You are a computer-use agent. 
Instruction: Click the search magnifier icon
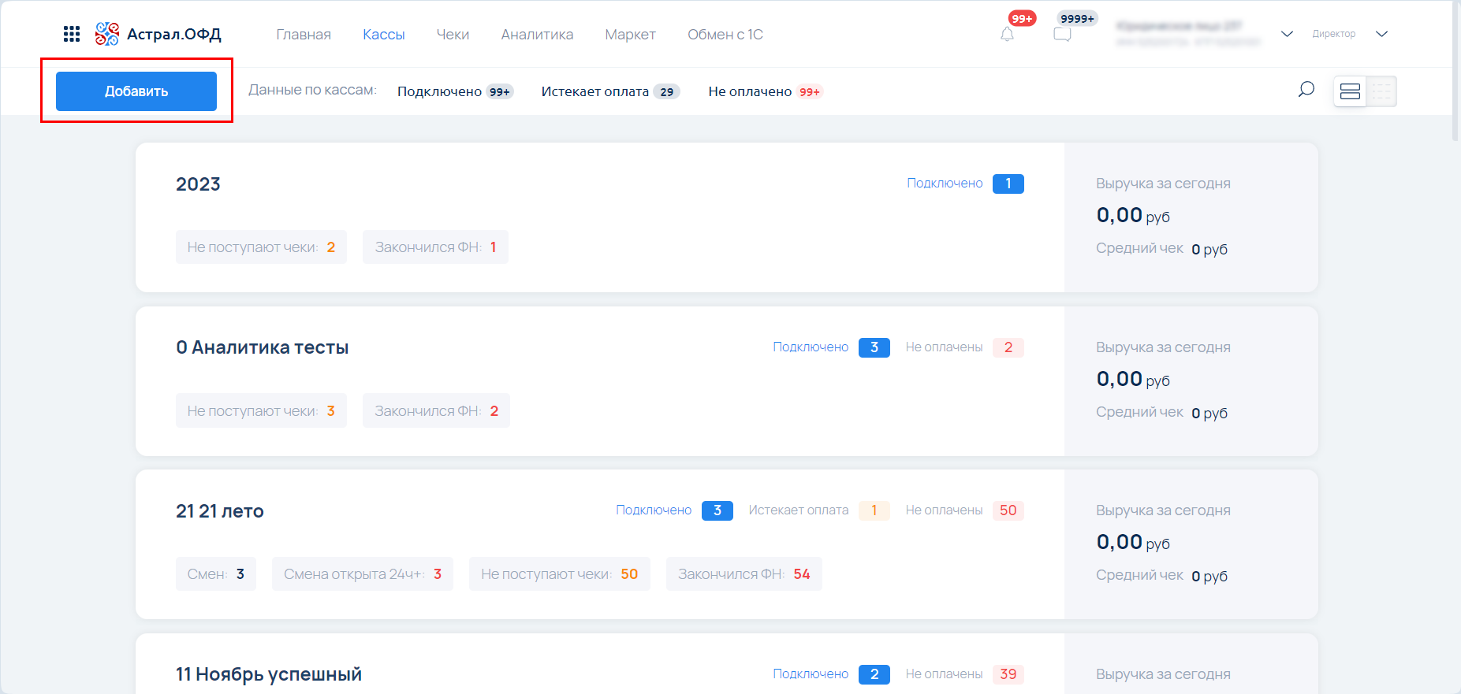point(1306,90)
